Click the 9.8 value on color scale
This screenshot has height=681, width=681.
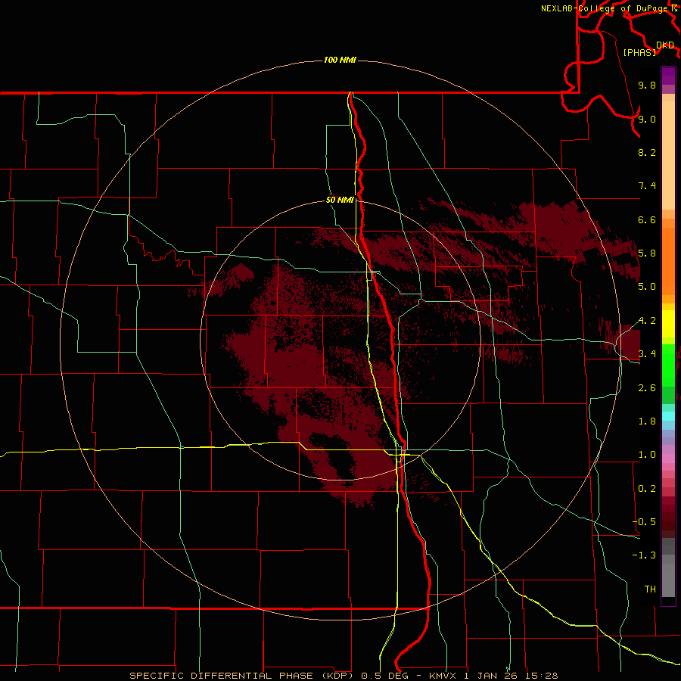click(x=647, y=85)
